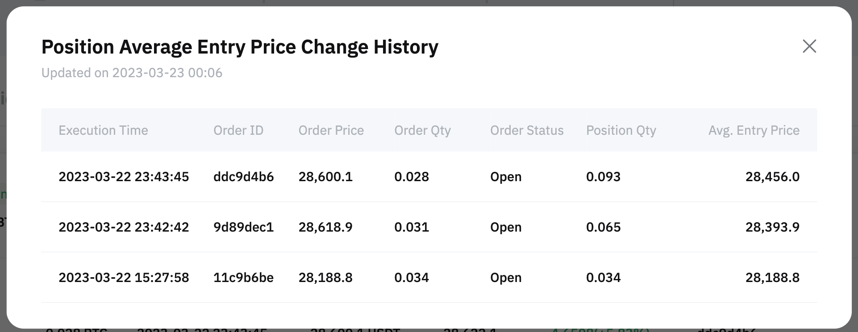
Task: Click execution time 2023-03-22 23:43:45
Action: pyautogui.click(x=124, y=177)
